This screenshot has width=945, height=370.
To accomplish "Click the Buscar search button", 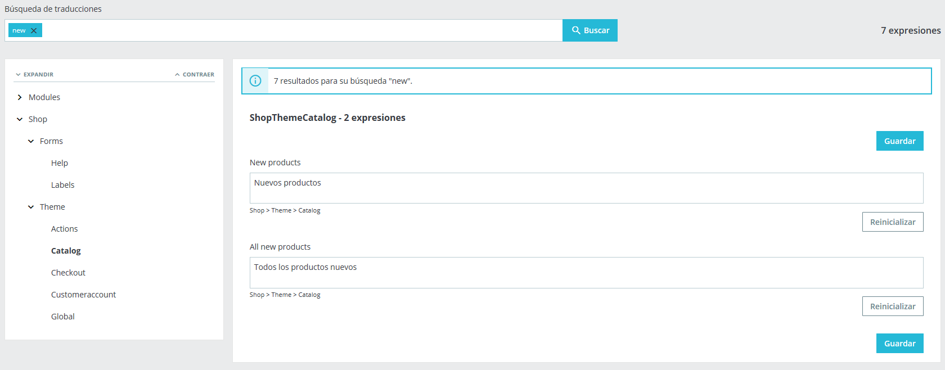I will click(590, 30).
